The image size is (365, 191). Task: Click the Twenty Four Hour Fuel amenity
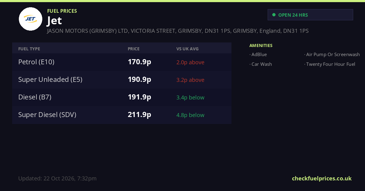point(330,64)
